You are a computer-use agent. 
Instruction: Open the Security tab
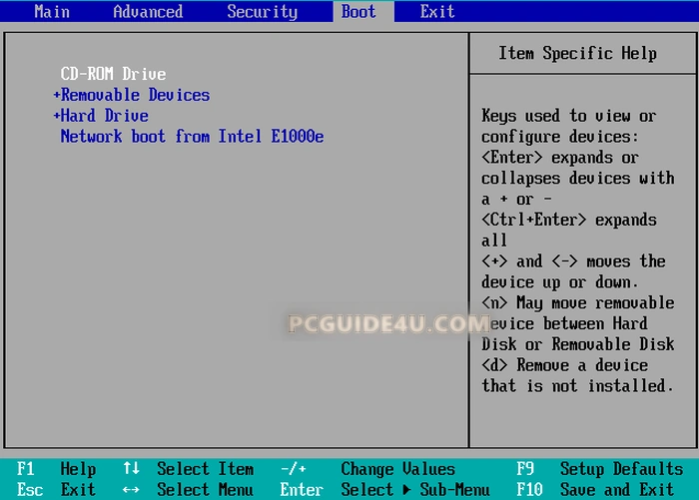[x=262, y=12]
